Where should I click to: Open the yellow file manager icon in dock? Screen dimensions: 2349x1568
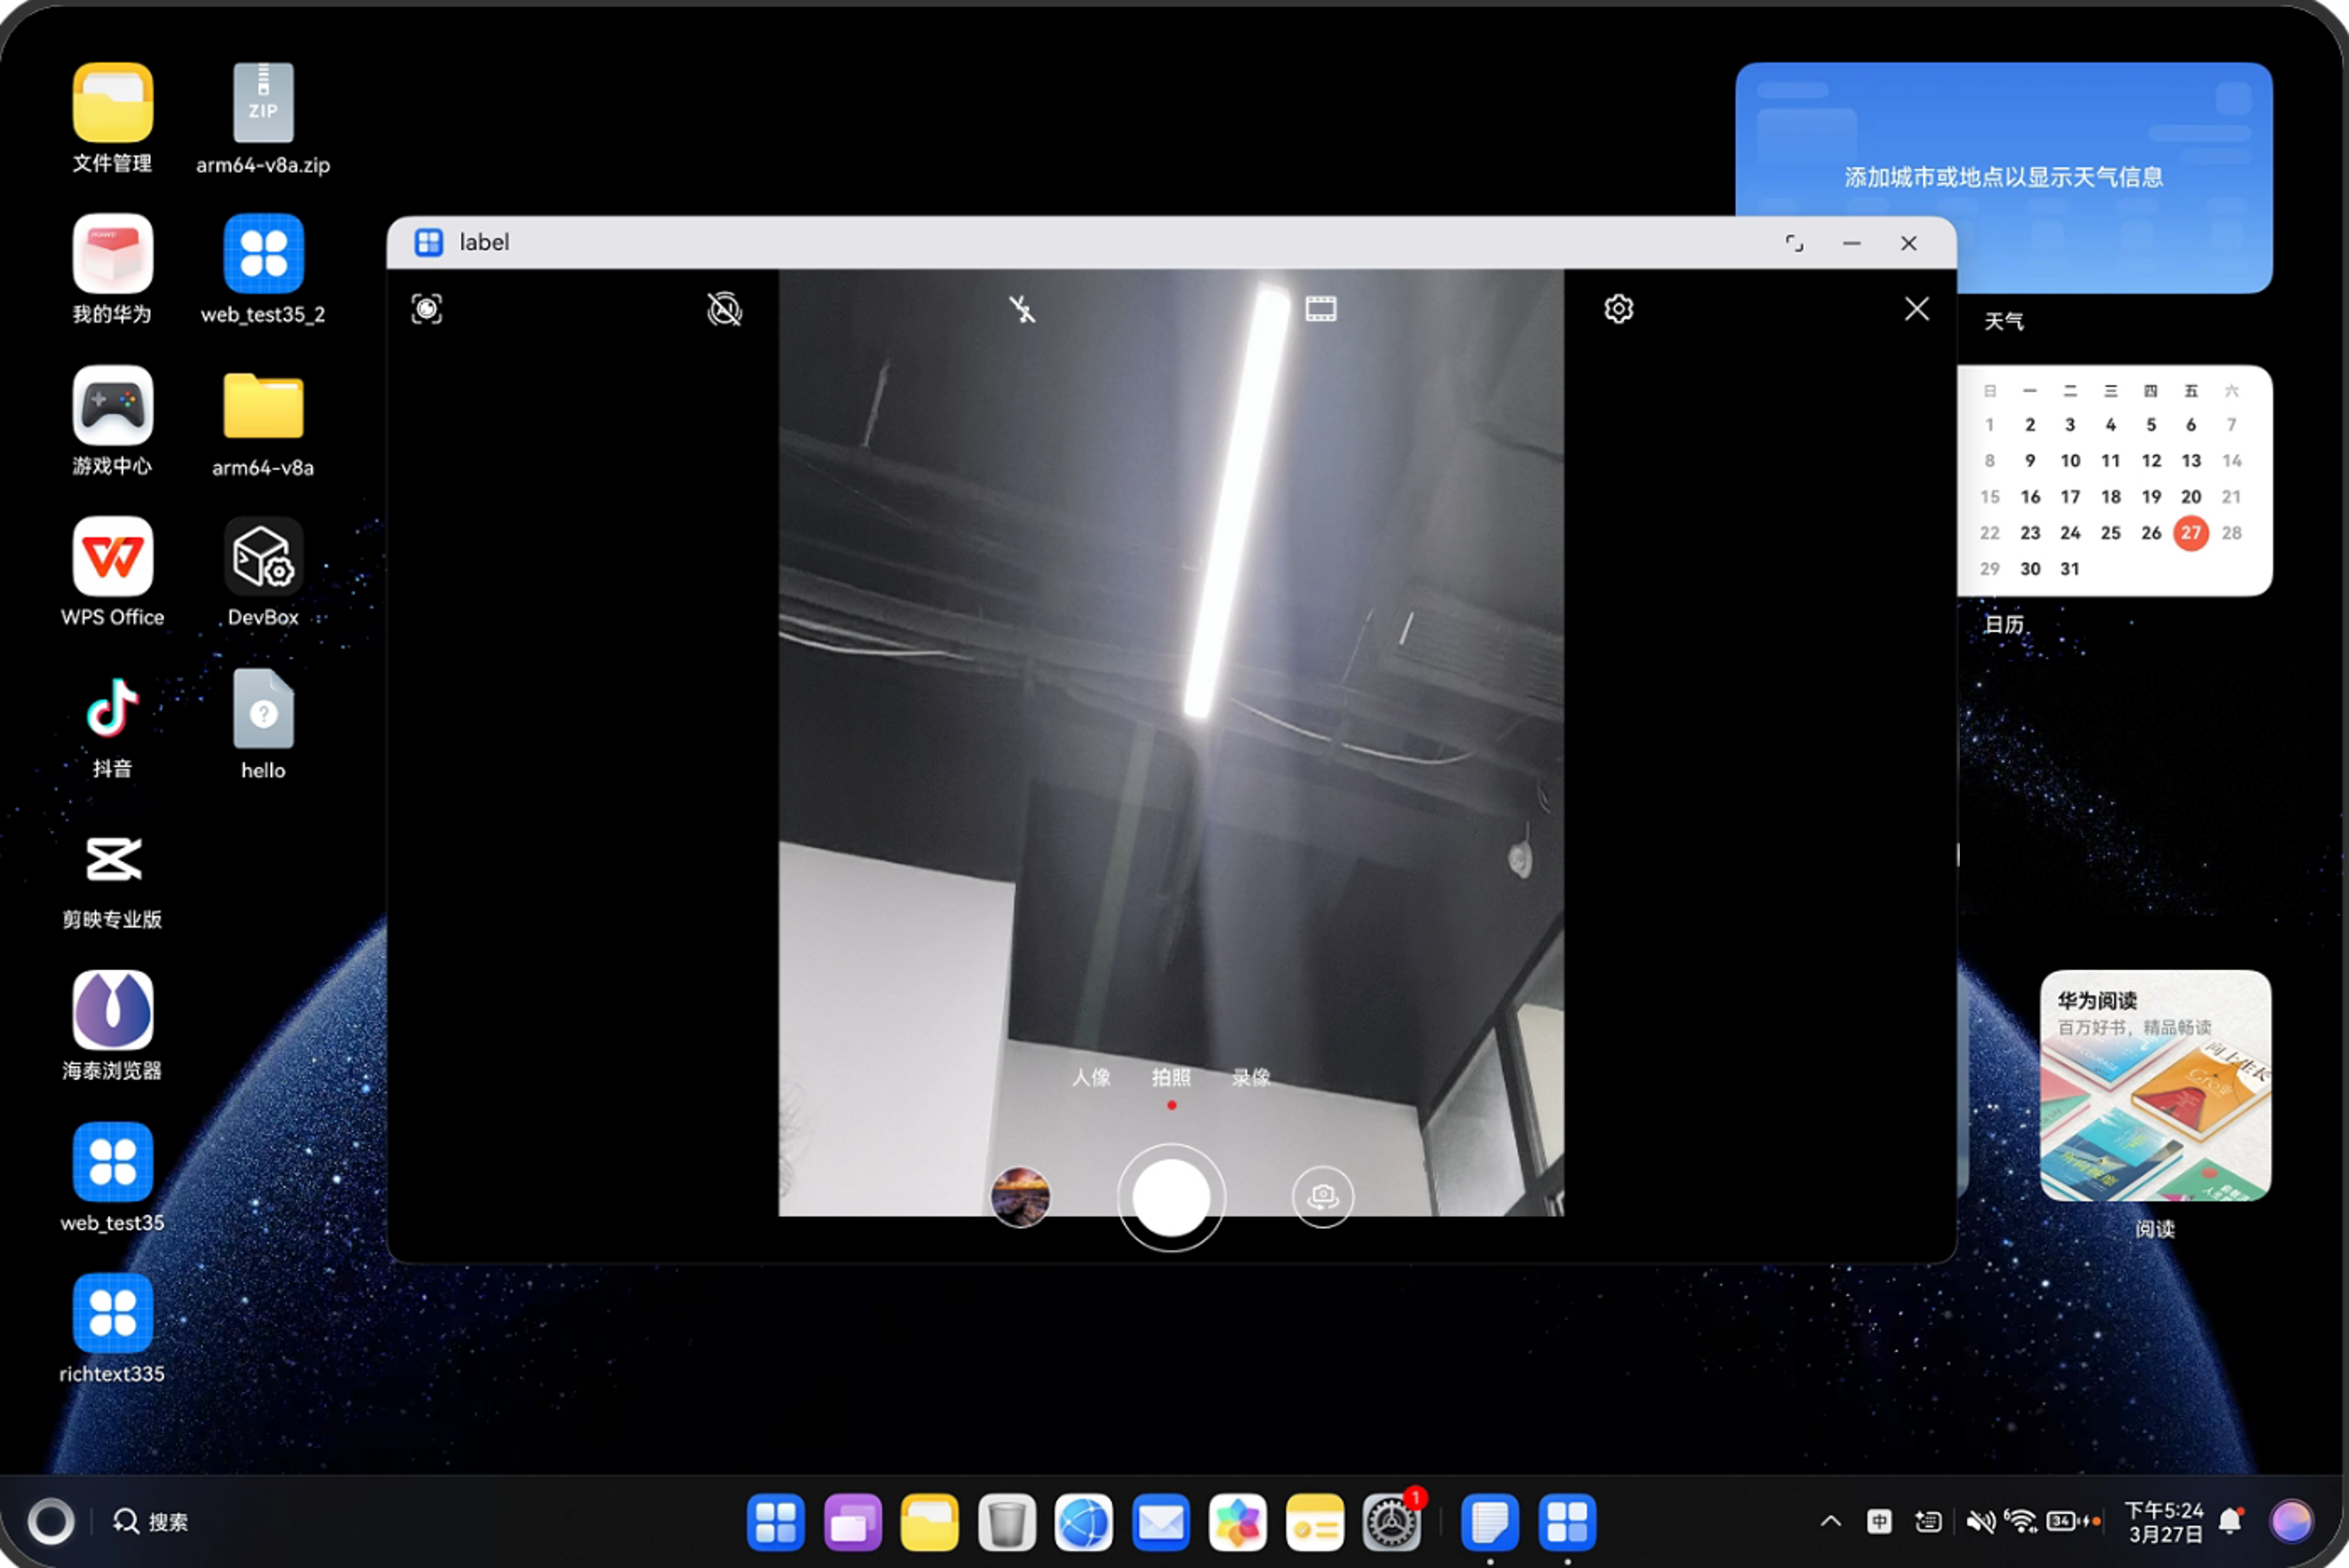[x=929, y=1522]
